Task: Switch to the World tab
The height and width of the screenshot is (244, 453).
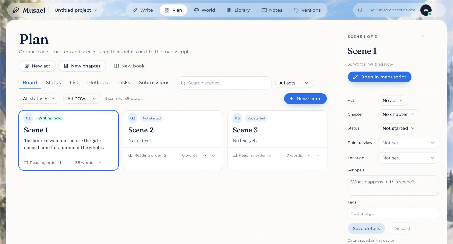Action: tap(205, 10)
